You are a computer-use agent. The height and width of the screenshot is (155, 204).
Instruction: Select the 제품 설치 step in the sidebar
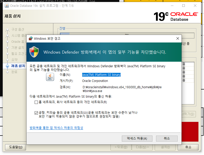pos(18,66)
